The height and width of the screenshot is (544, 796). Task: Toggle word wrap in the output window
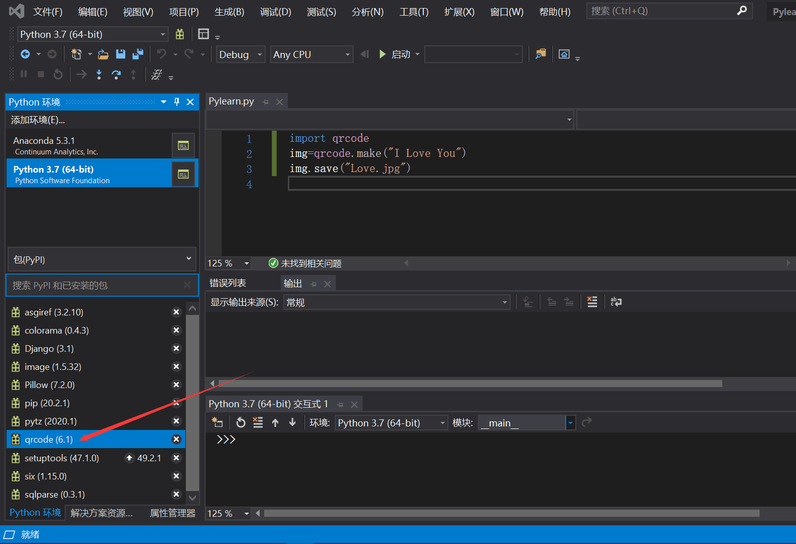coord(616,302)
